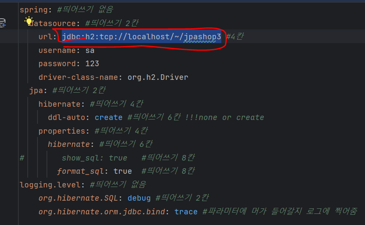Click the yellow lightbulb quick-fix icon
This screenshot has height=225, width=365.
(29, 21)
